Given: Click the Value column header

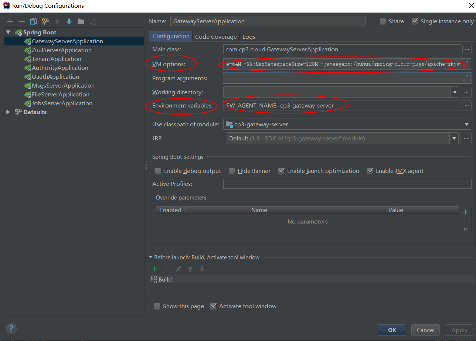Looking at the screenshot, I should [x=395, y=210].
